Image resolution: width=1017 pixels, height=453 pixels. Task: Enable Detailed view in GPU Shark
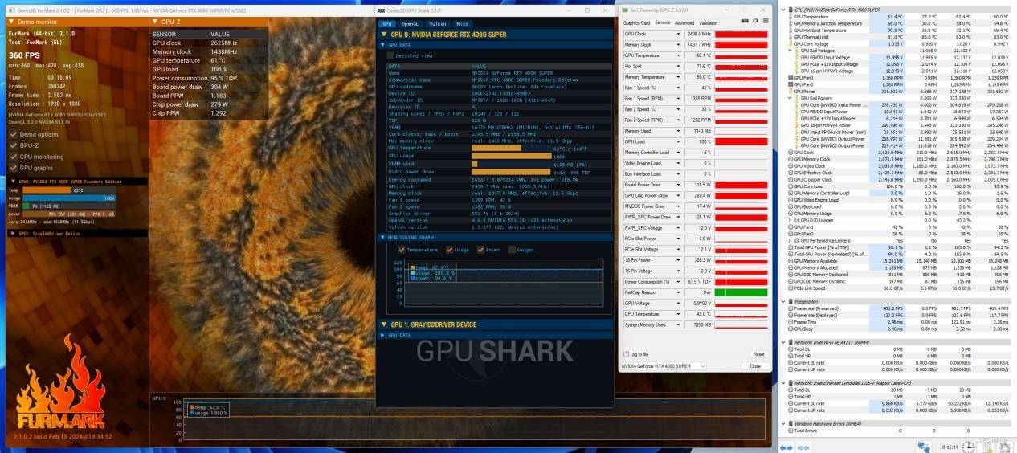[392, 56]
